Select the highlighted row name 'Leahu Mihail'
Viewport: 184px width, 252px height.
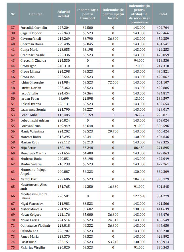pyautogui.click(x=30, y=115)
